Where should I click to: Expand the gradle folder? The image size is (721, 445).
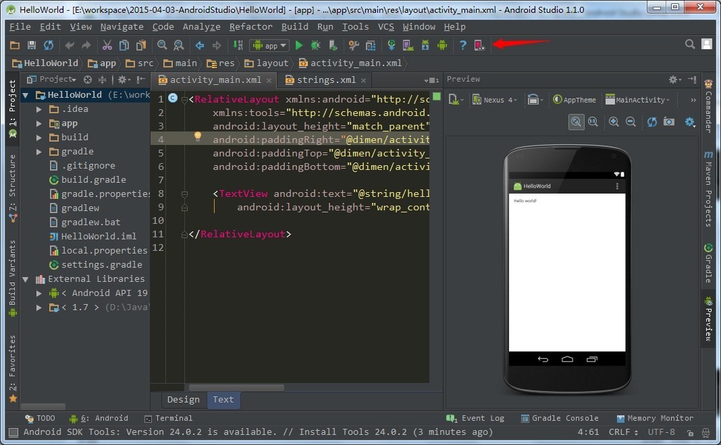click(x=39, y=152)
